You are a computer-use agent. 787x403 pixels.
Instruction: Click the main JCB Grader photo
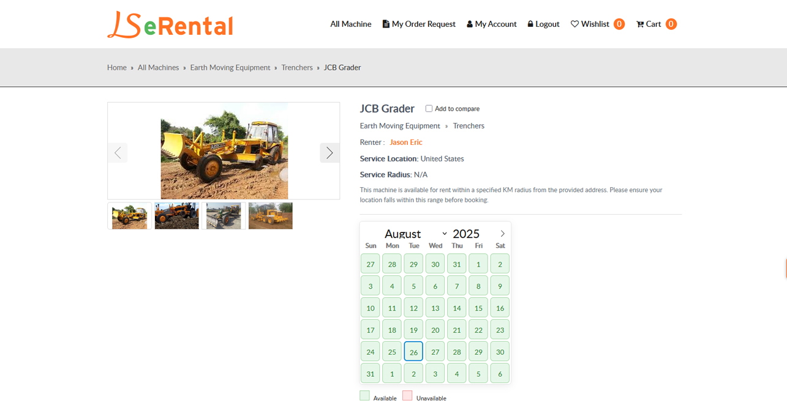[224, 151]
